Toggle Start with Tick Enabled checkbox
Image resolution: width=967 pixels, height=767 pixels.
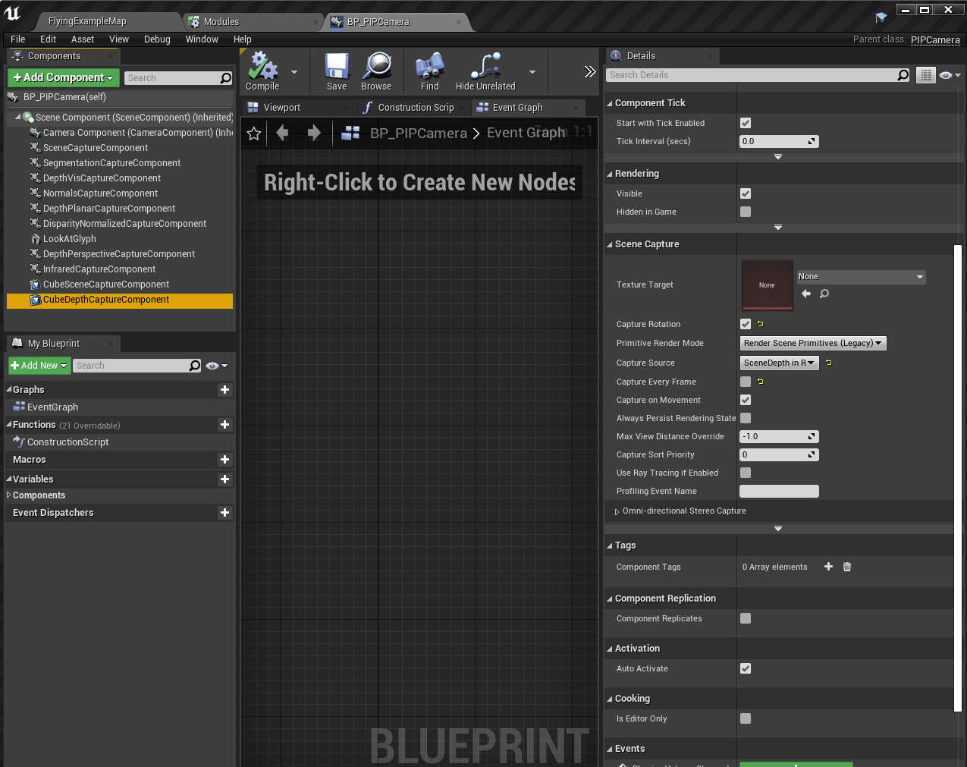tap(746, 123)
